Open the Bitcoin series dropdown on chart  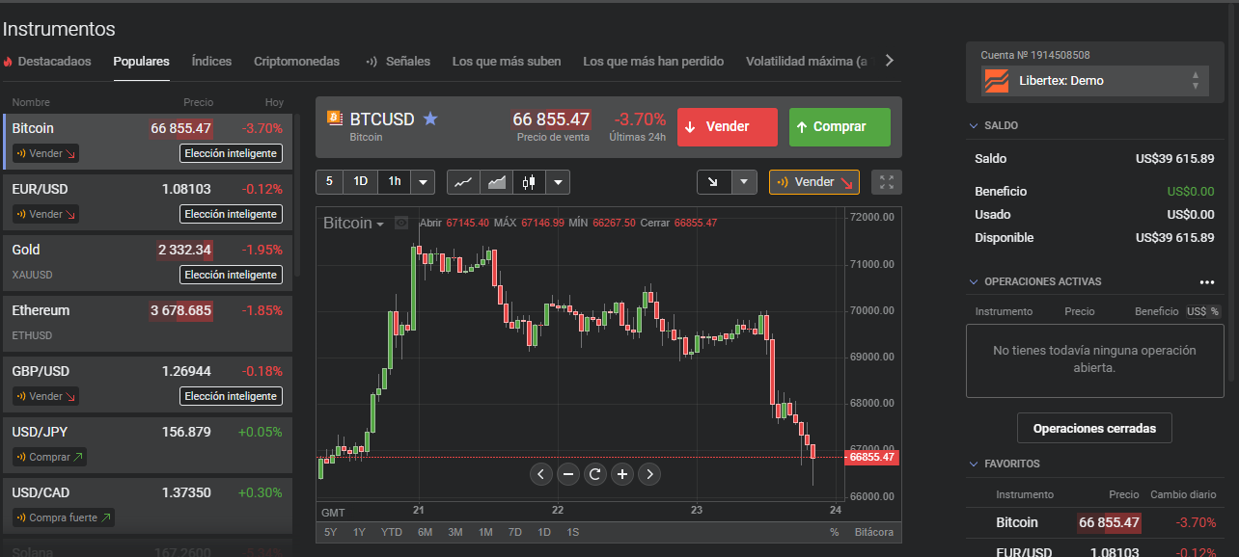click(353, 224)
